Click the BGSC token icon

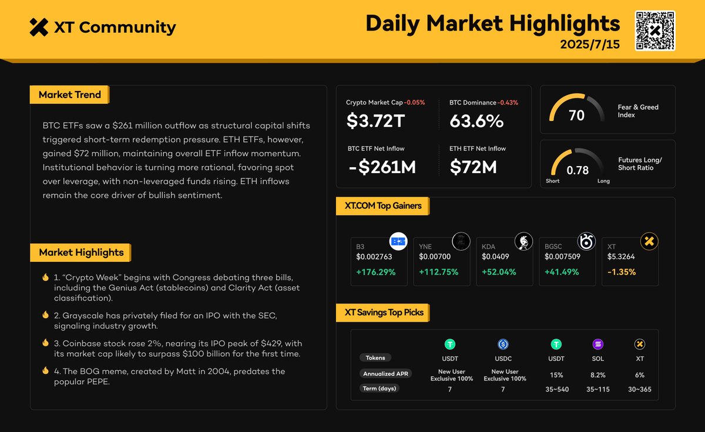pyautogui.click(x=587, y=241)
